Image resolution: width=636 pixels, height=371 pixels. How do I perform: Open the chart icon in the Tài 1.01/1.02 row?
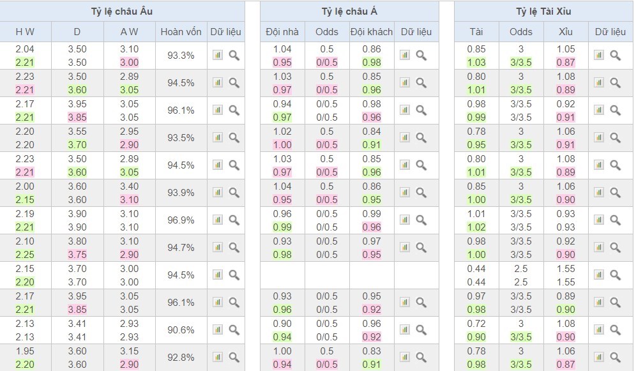pyautogui.click(x=599, y=220)
